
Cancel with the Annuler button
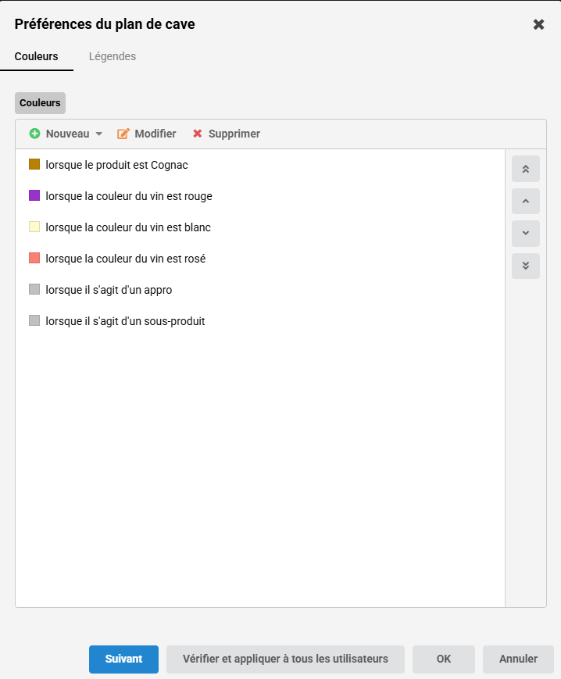tap(518, 659)
